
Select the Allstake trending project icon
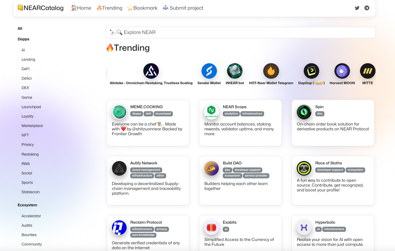[151, 71]
